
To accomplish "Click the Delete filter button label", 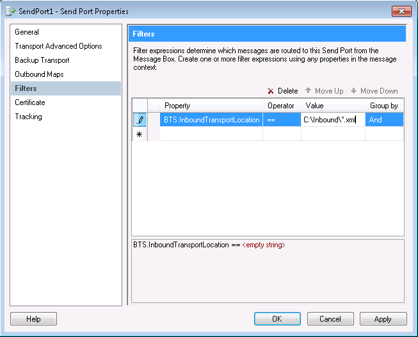I will (x=287, y=91).
